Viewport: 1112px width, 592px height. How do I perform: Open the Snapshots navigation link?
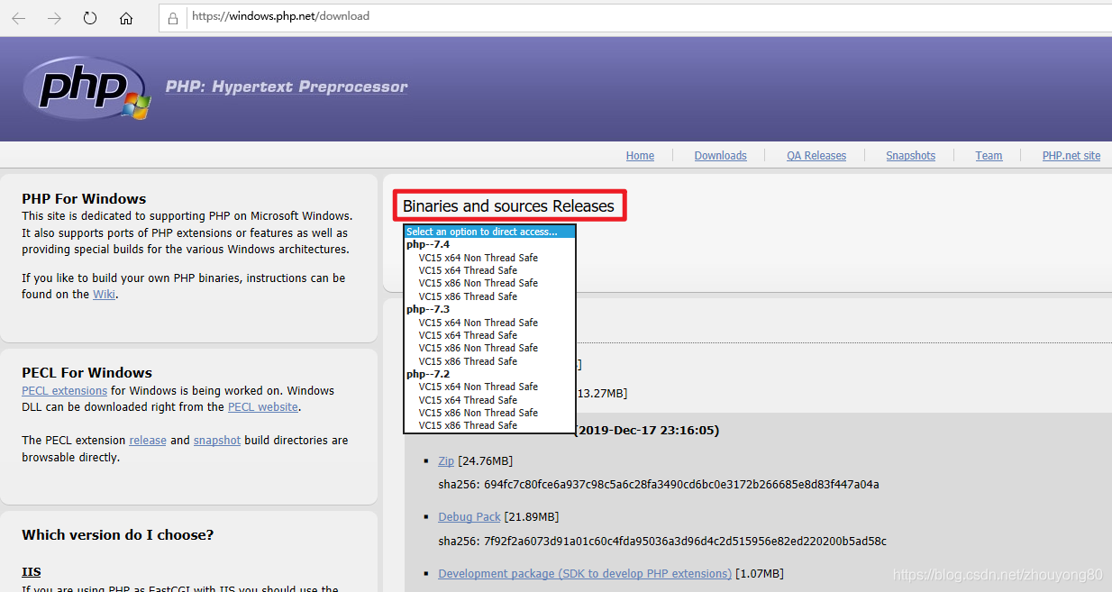(910, 156)
